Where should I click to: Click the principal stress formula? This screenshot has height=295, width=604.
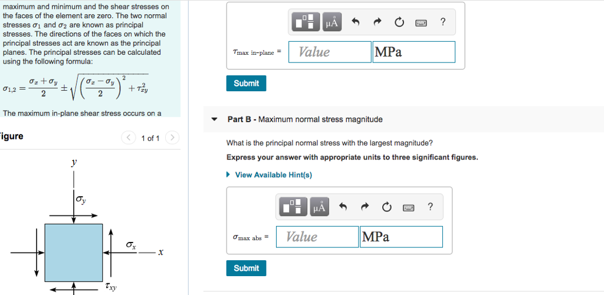click(x=76, y=88)
